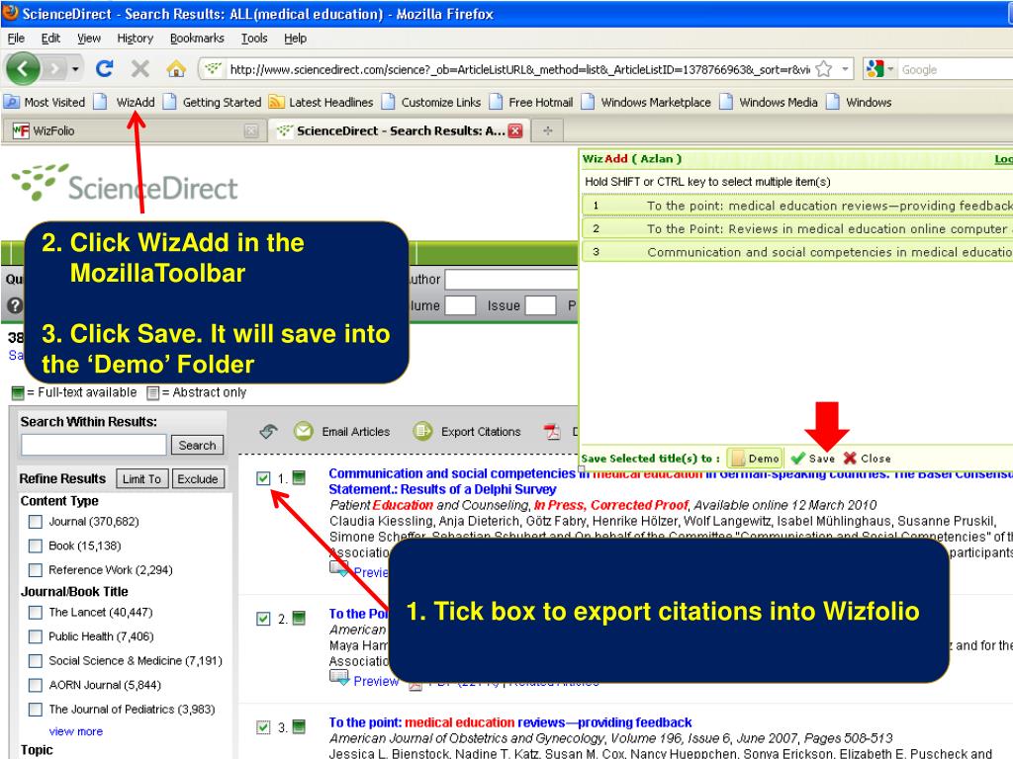Click the Forward navigation arrow
This screenshot has height=759, width=1013.
[x=55, y=68]
